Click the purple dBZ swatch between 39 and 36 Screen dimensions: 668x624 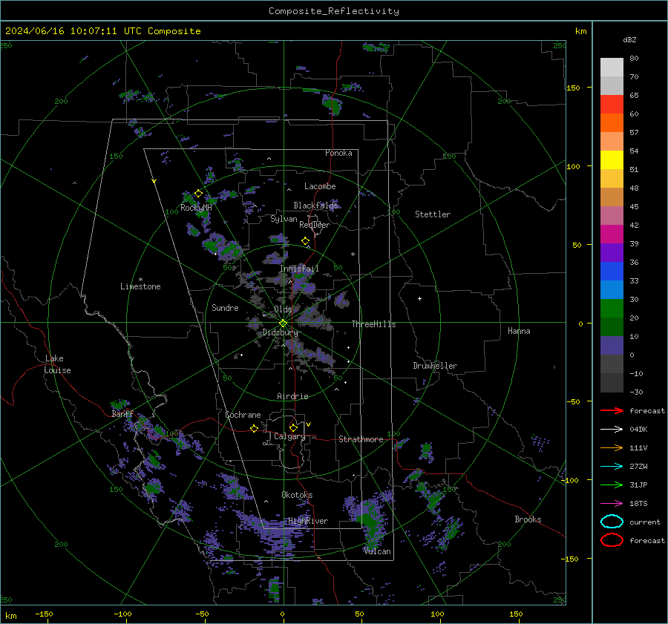[612, 252]
